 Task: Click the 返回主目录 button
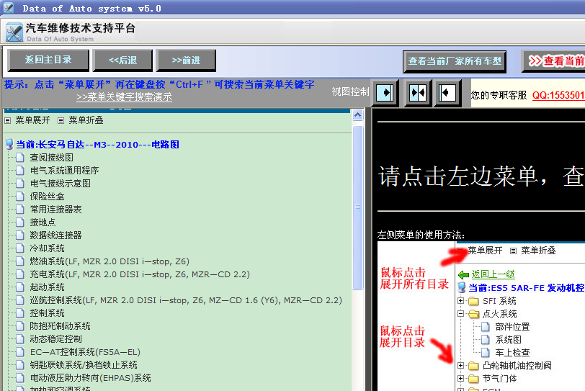[48, 60]
